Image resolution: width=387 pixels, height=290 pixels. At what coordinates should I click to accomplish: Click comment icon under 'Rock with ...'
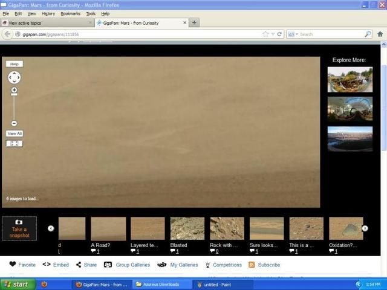point(212,251)
